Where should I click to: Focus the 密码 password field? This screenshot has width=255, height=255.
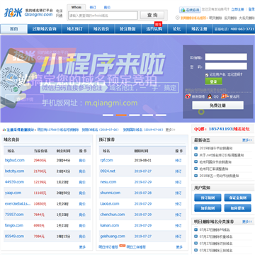(226, 67)
